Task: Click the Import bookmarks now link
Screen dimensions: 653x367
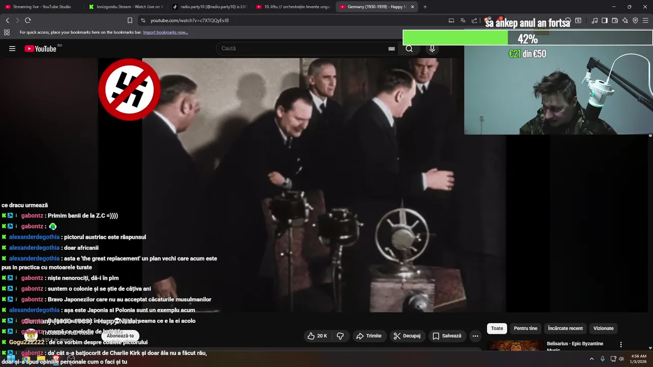Action: click(165, 32)
